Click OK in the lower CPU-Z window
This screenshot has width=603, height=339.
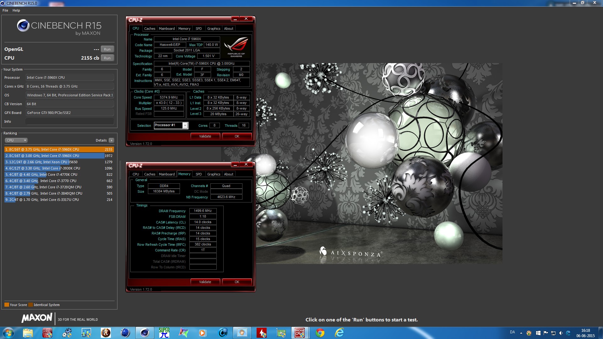pos(237,282)
